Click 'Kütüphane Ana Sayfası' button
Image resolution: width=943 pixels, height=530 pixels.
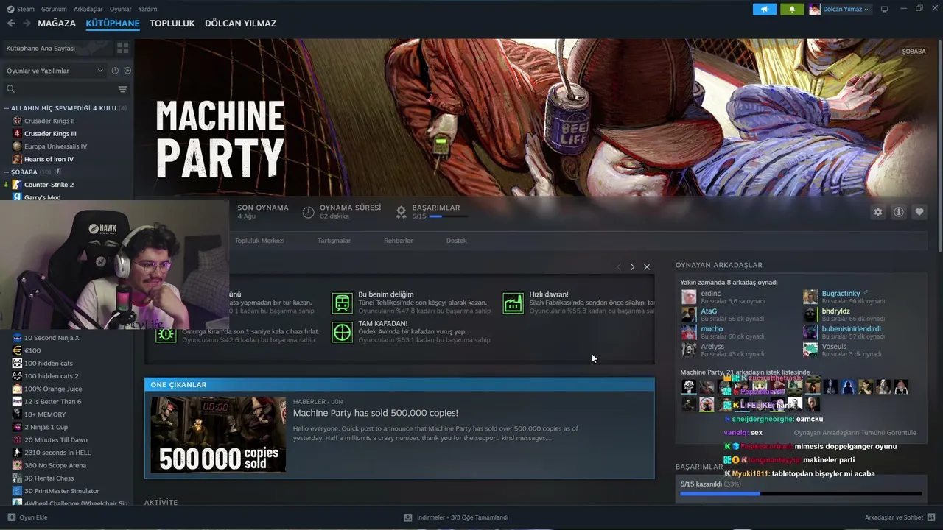coord(57,48)
